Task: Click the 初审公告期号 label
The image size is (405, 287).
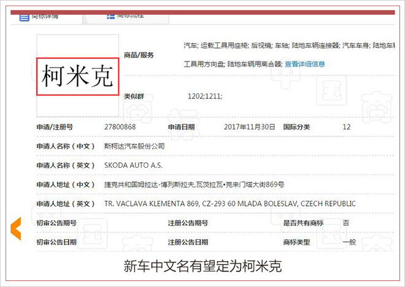Action: (56, 223)
